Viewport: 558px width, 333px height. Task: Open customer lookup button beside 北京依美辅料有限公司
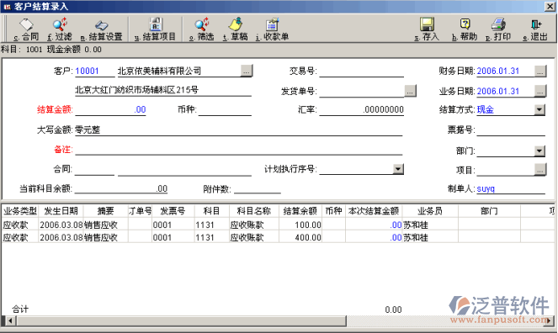[247, 71]
